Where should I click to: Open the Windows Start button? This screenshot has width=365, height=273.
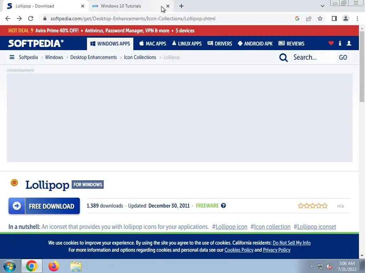coord(9,266)
